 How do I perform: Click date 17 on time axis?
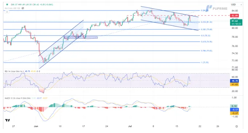tap(84, 126)
